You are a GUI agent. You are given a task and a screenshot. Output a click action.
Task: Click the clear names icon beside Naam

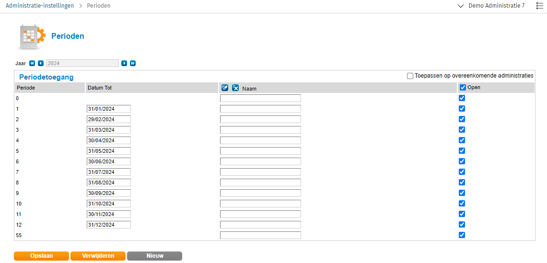(235, 88)
